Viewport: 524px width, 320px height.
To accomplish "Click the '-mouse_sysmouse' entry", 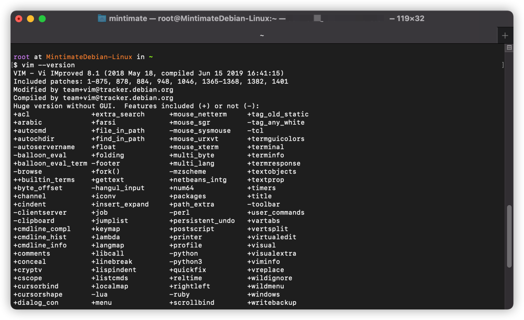I will click(200, 130).
